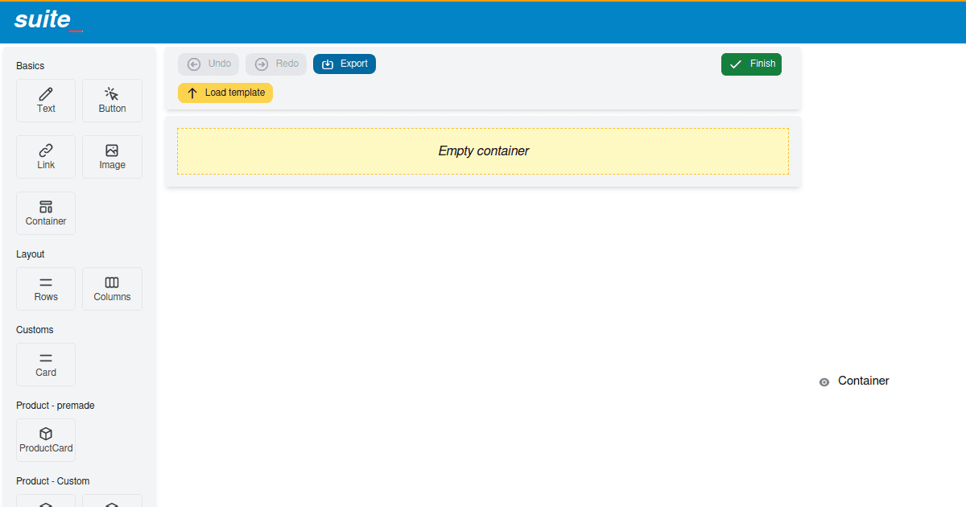Open Load template
The height and width of the screenshot is (507, 966).
pyautogui.click(x=225, y=93)
